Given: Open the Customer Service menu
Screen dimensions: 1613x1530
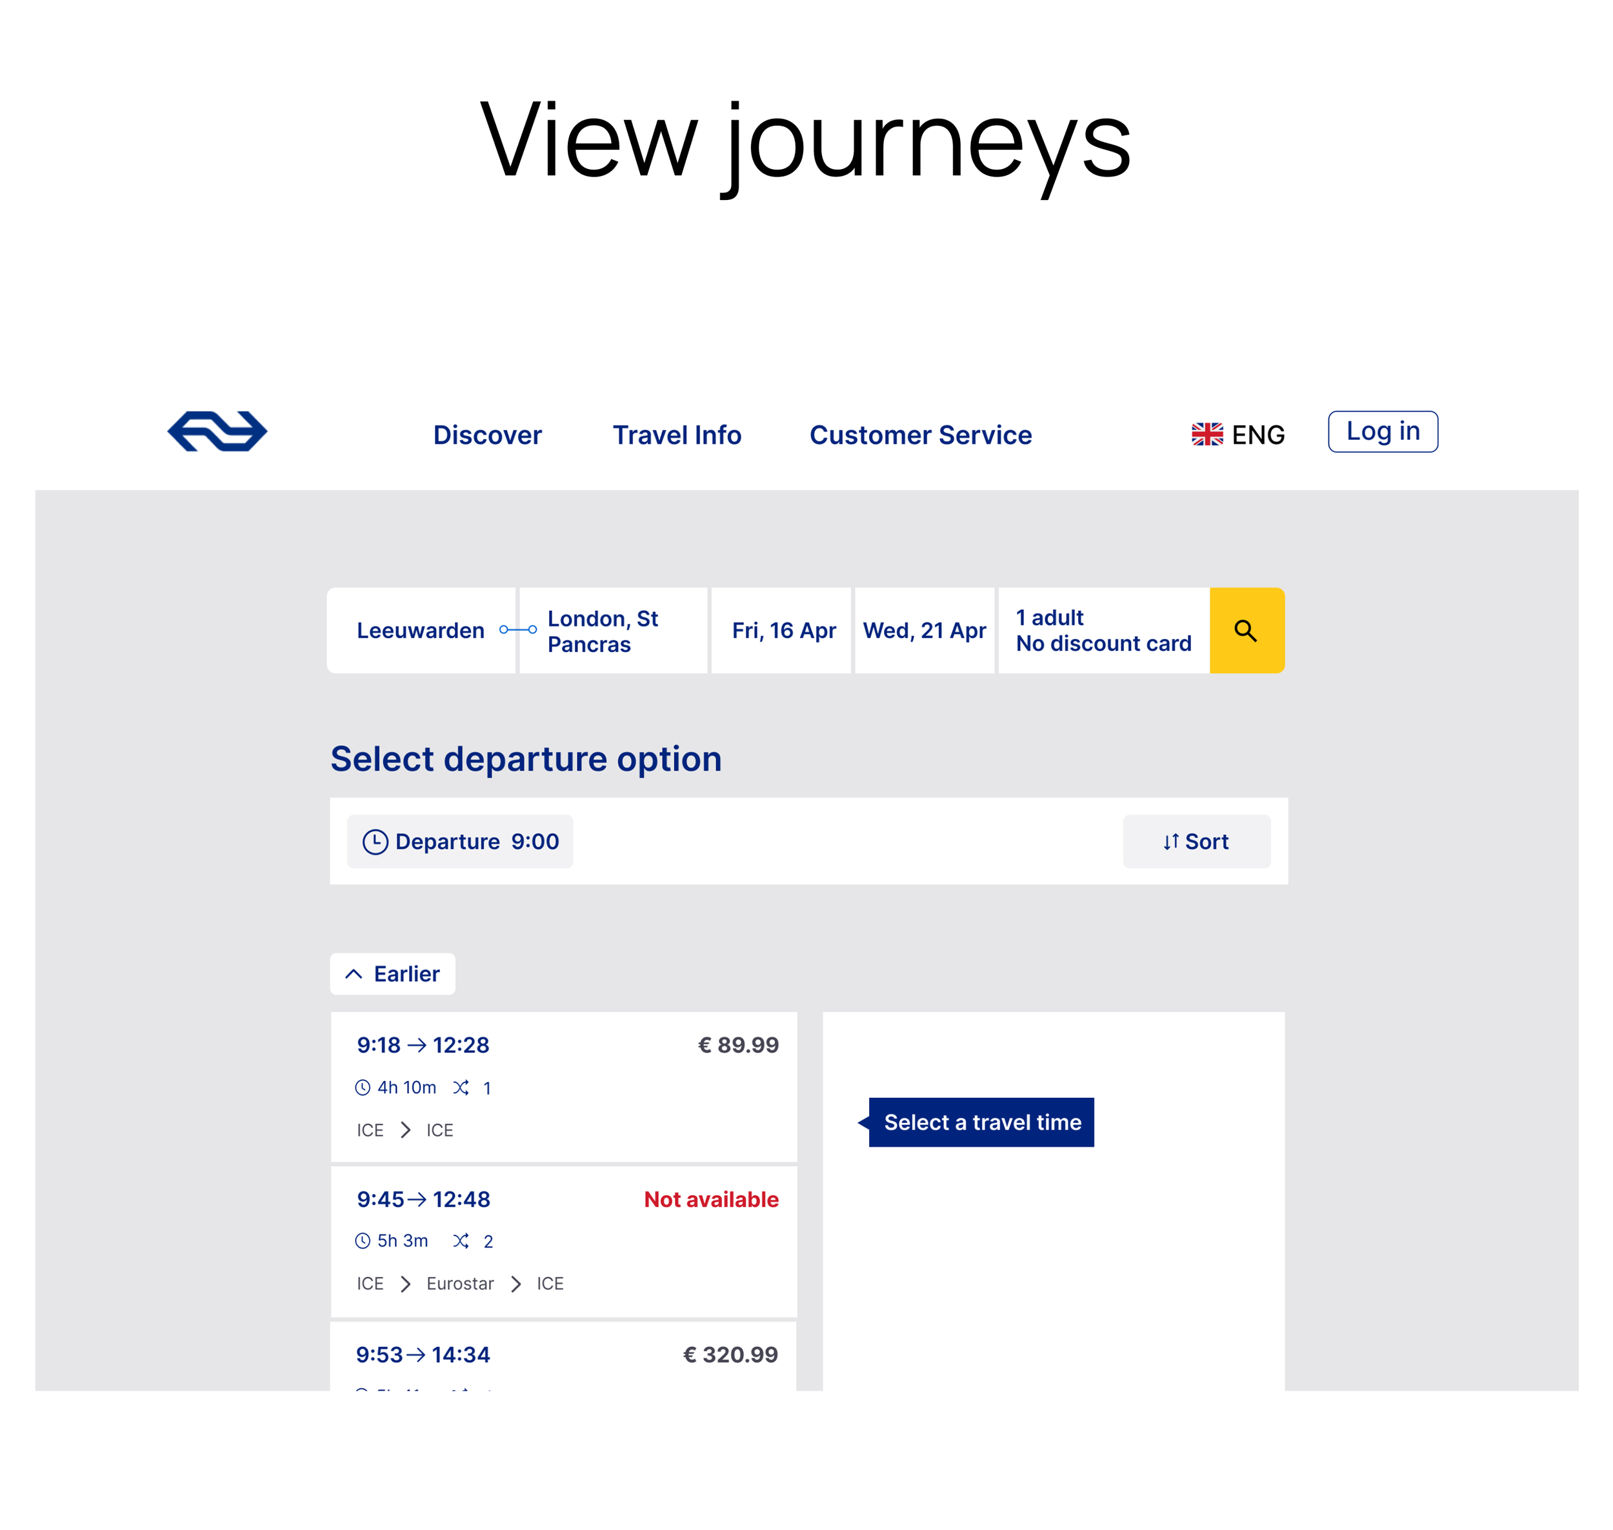Looking at the screenshot, I should (920, 435).
